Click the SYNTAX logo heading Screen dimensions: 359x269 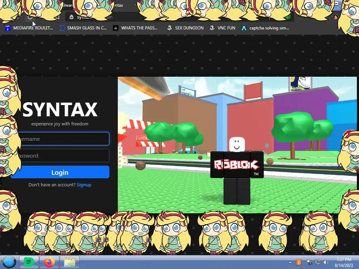[60, 110]
